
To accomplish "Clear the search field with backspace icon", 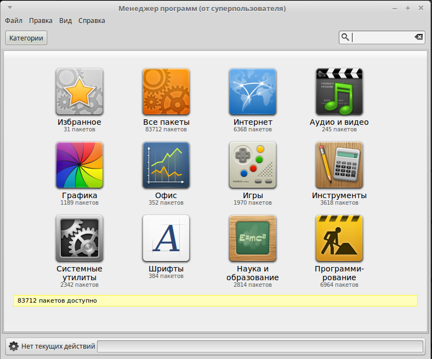I will [419, 37].
